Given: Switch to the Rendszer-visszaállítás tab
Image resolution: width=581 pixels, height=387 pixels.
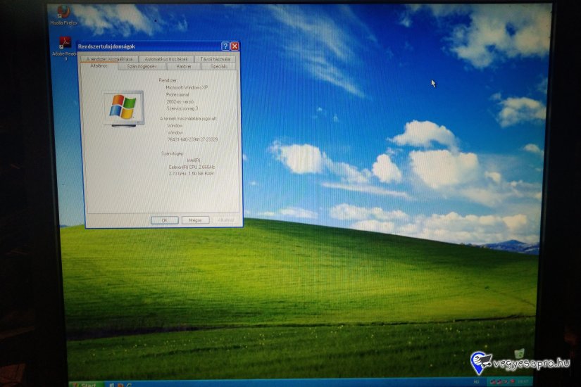Looking at the screenshot, I should [x=109, y=59].
